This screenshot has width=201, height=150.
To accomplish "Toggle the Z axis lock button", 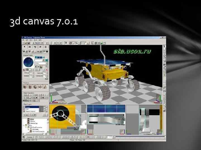I will coord(61,43).
